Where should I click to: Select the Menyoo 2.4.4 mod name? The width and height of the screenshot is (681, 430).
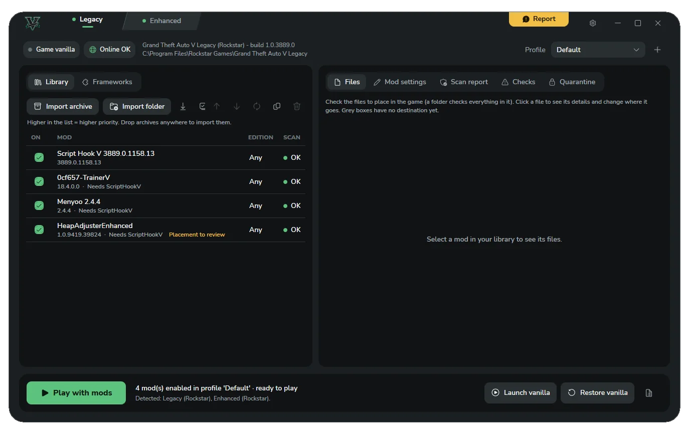pos(79,201)
